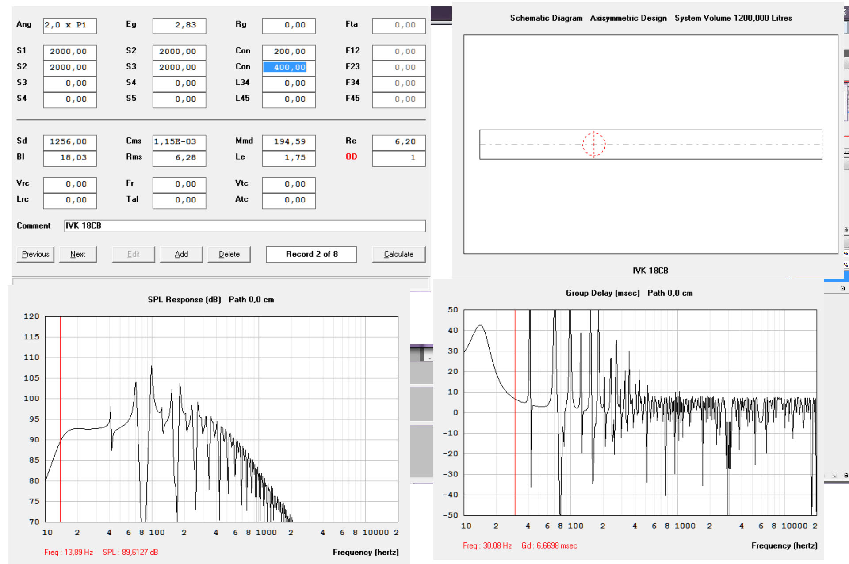
Task: Click the System Volume 1200,000 Litres text
Action: coord(733,18)
